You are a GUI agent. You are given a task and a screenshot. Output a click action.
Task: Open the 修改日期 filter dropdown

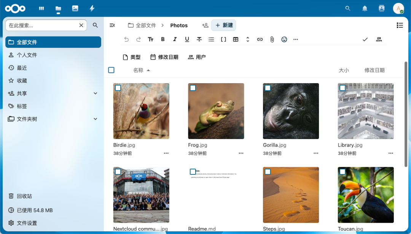[164, 57]
